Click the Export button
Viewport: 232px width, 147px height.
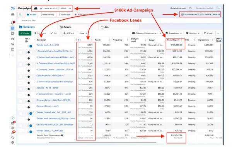click(x=209, y=33)
